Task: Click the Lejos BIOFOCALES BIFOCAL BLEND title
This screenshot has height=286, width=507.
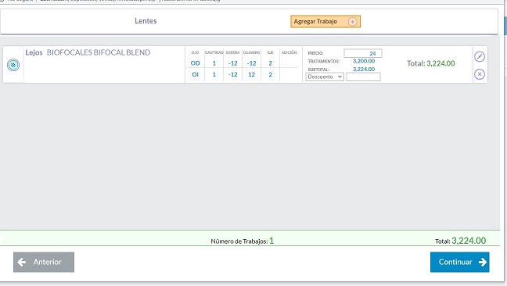Action: 88,52
